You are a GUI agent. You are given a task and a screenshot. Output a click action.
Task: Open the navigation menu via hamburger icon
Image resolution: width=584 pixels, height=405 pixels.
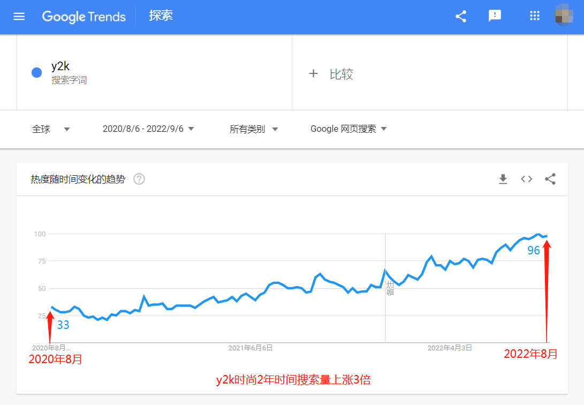(x=19, y=16)
